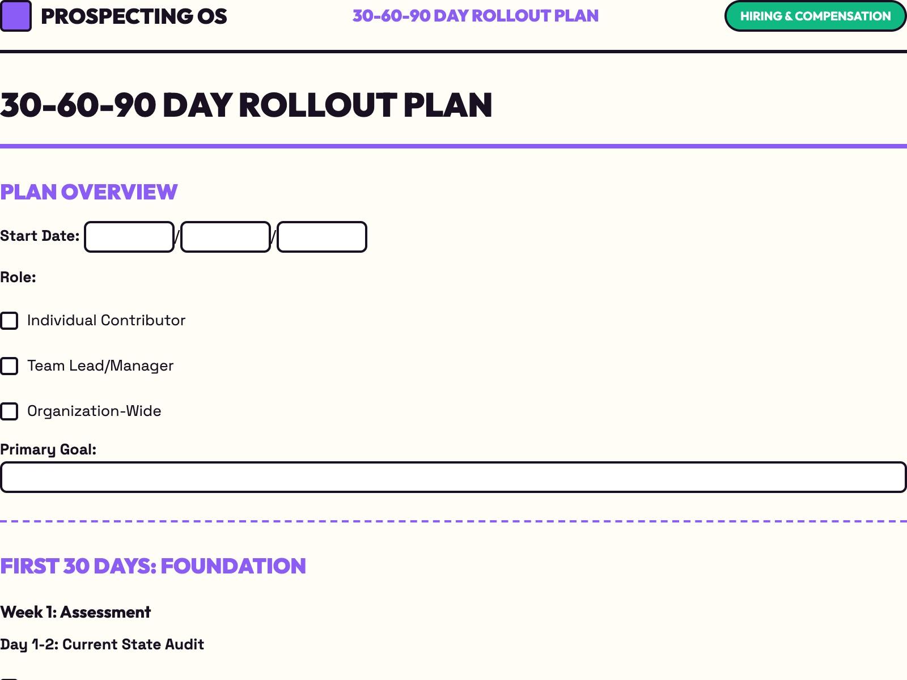Viewport: 907px width, 680px height.
Task: Click the Start Date label
Action: coord(40,236)
